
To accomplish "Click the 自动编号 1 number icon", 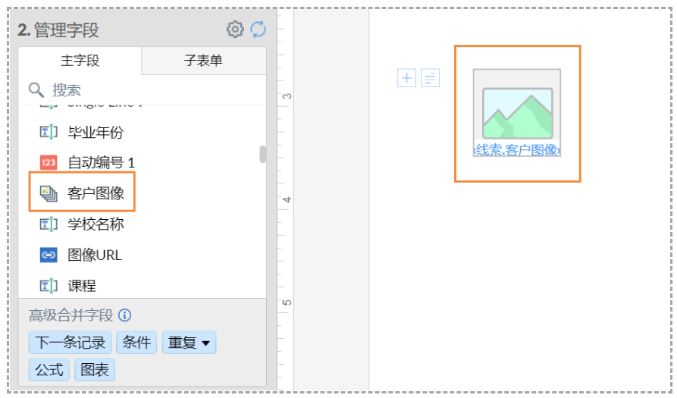I will click(x=49, y=162).
